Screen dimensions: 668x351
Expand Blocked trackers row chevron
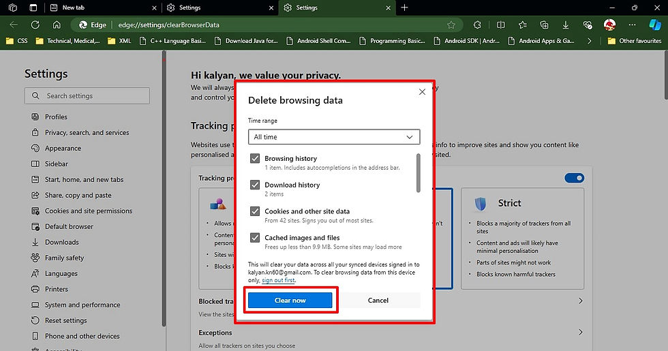580,301
